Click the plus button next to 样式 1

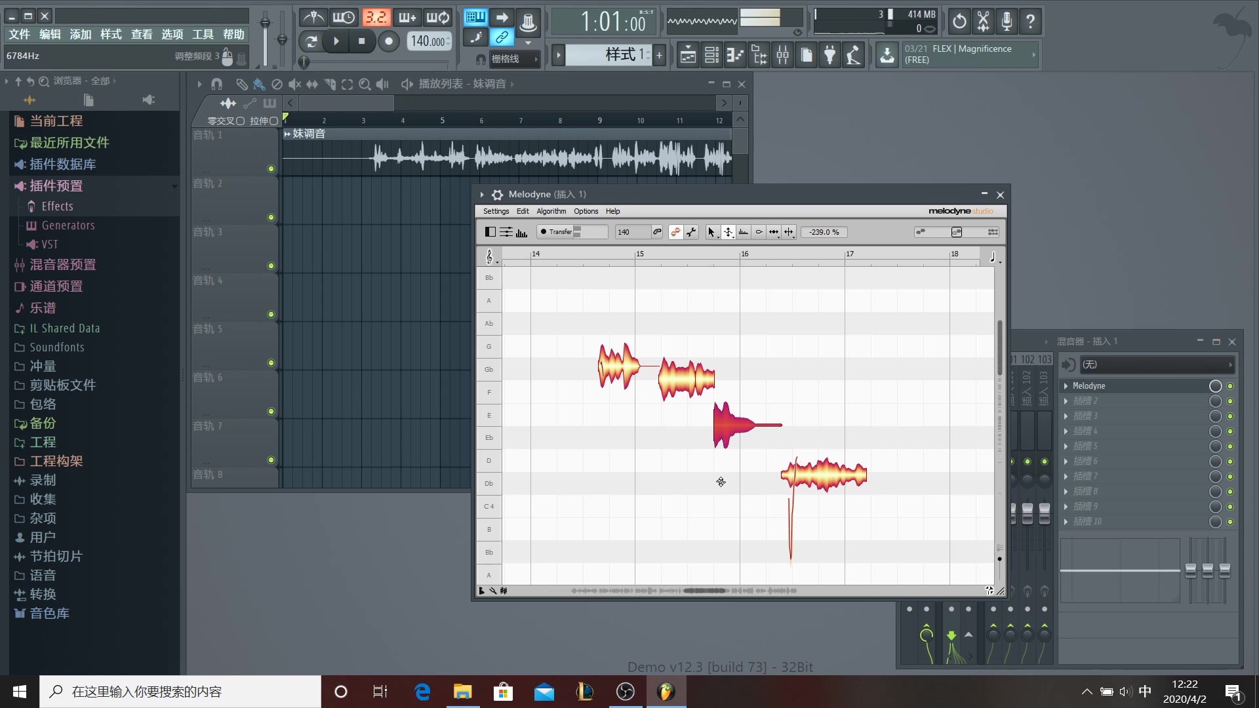click(659, 55)
